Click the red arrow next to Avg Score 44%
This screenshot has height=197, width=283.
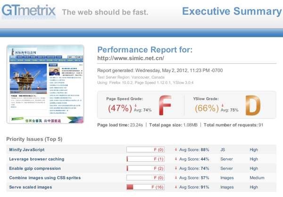pos(175,159)
